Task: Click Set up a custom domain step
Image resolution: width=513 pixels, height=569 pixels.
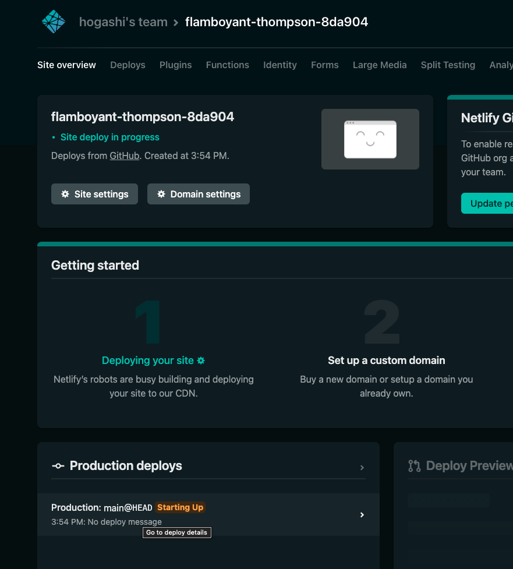Action: 387,361
